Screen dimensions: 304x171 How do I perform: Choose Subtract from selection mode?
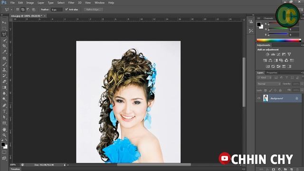(x=28, y=9)
